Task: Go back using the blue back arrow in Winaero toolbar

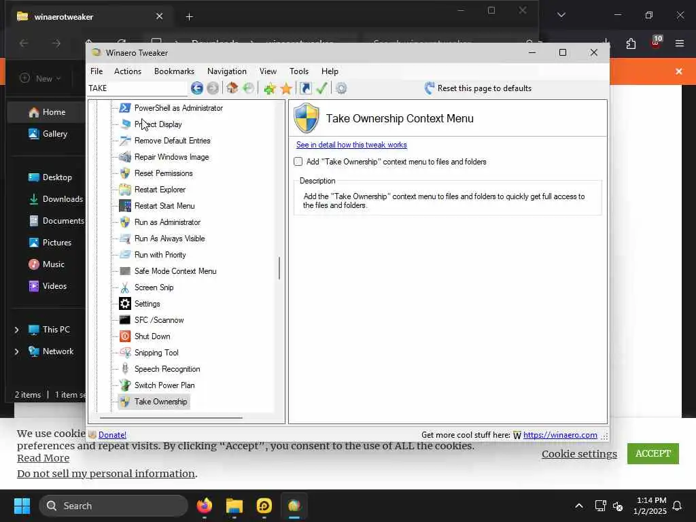Action: pos(196,88)
